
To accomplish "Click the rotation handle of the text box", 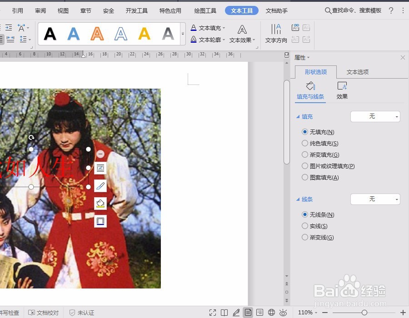I will coord(31,138).
